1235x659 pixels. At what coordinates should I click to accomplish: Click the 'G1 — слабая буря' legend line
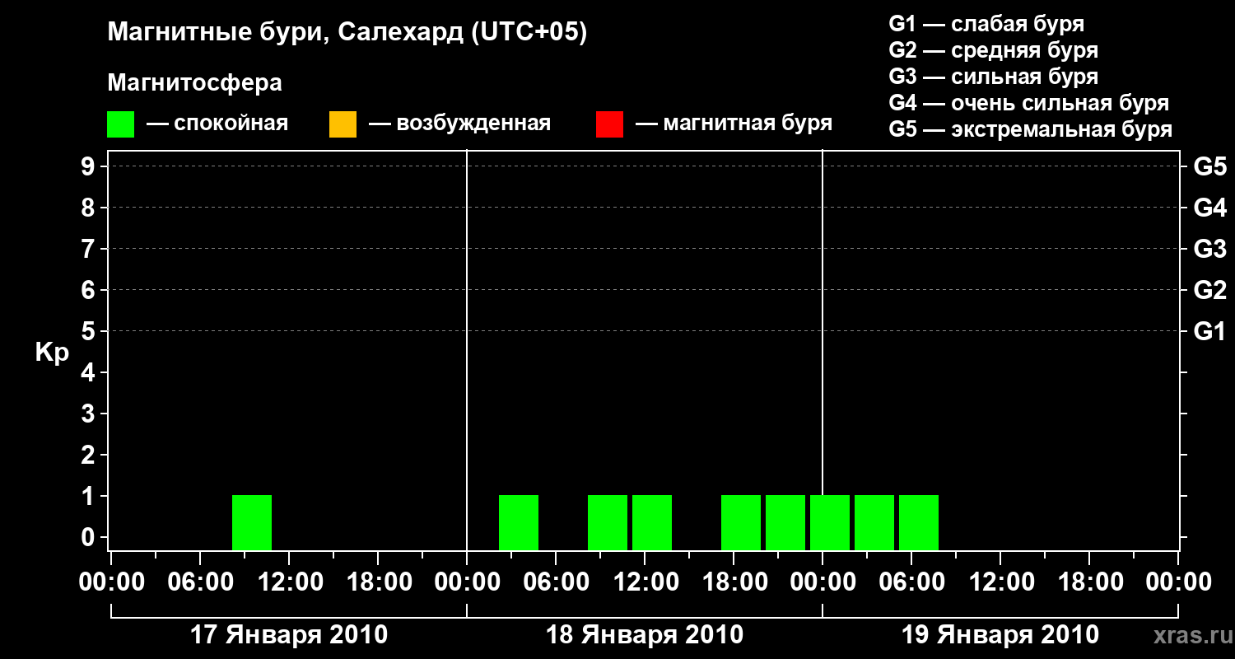click(x=986, y=24)
